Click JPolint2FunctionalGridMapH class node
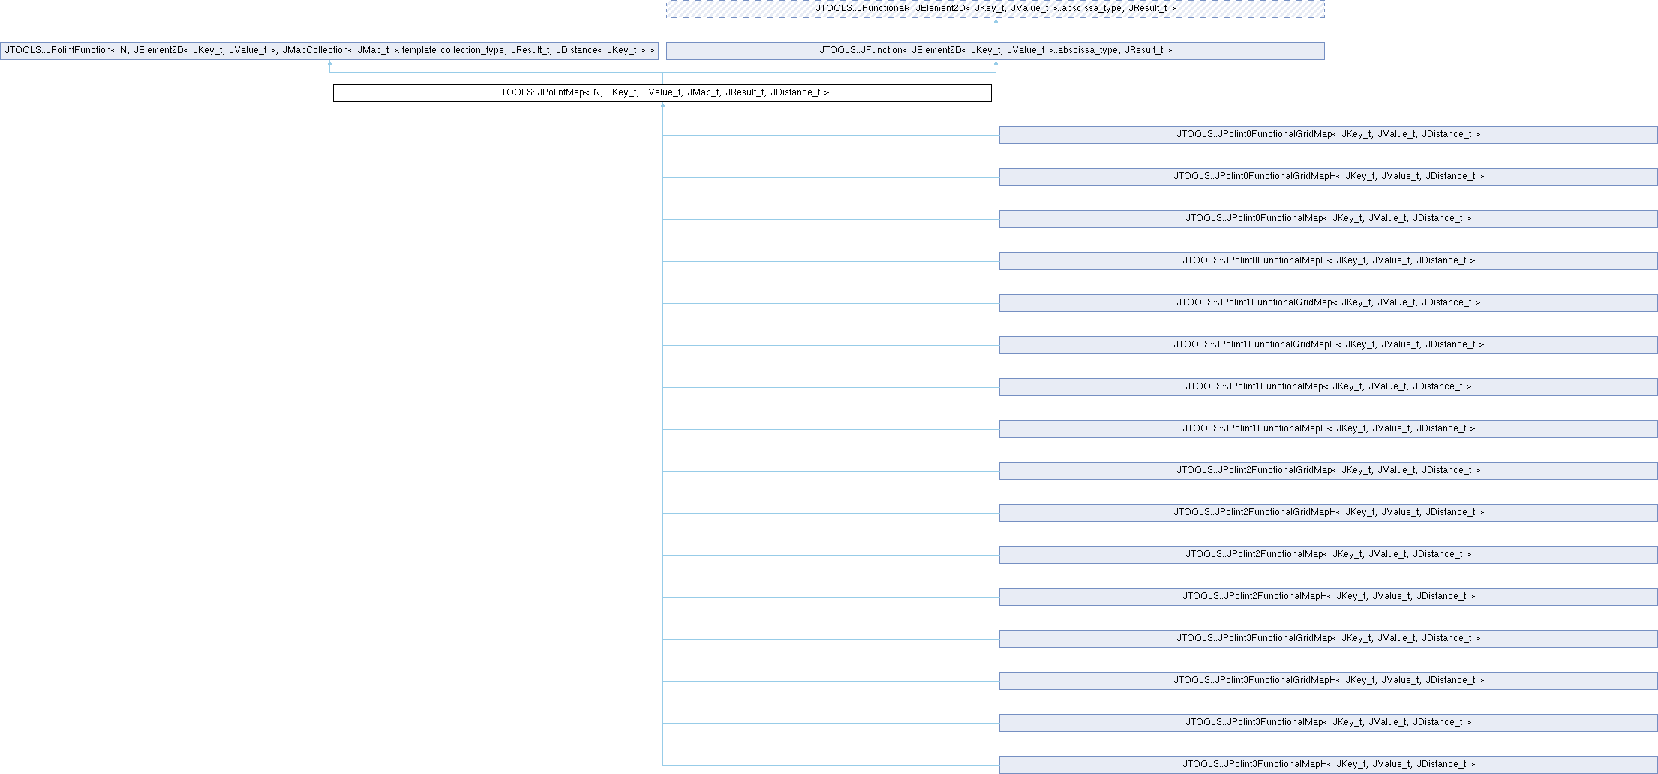1658x774 pixels. point(1328,513)
